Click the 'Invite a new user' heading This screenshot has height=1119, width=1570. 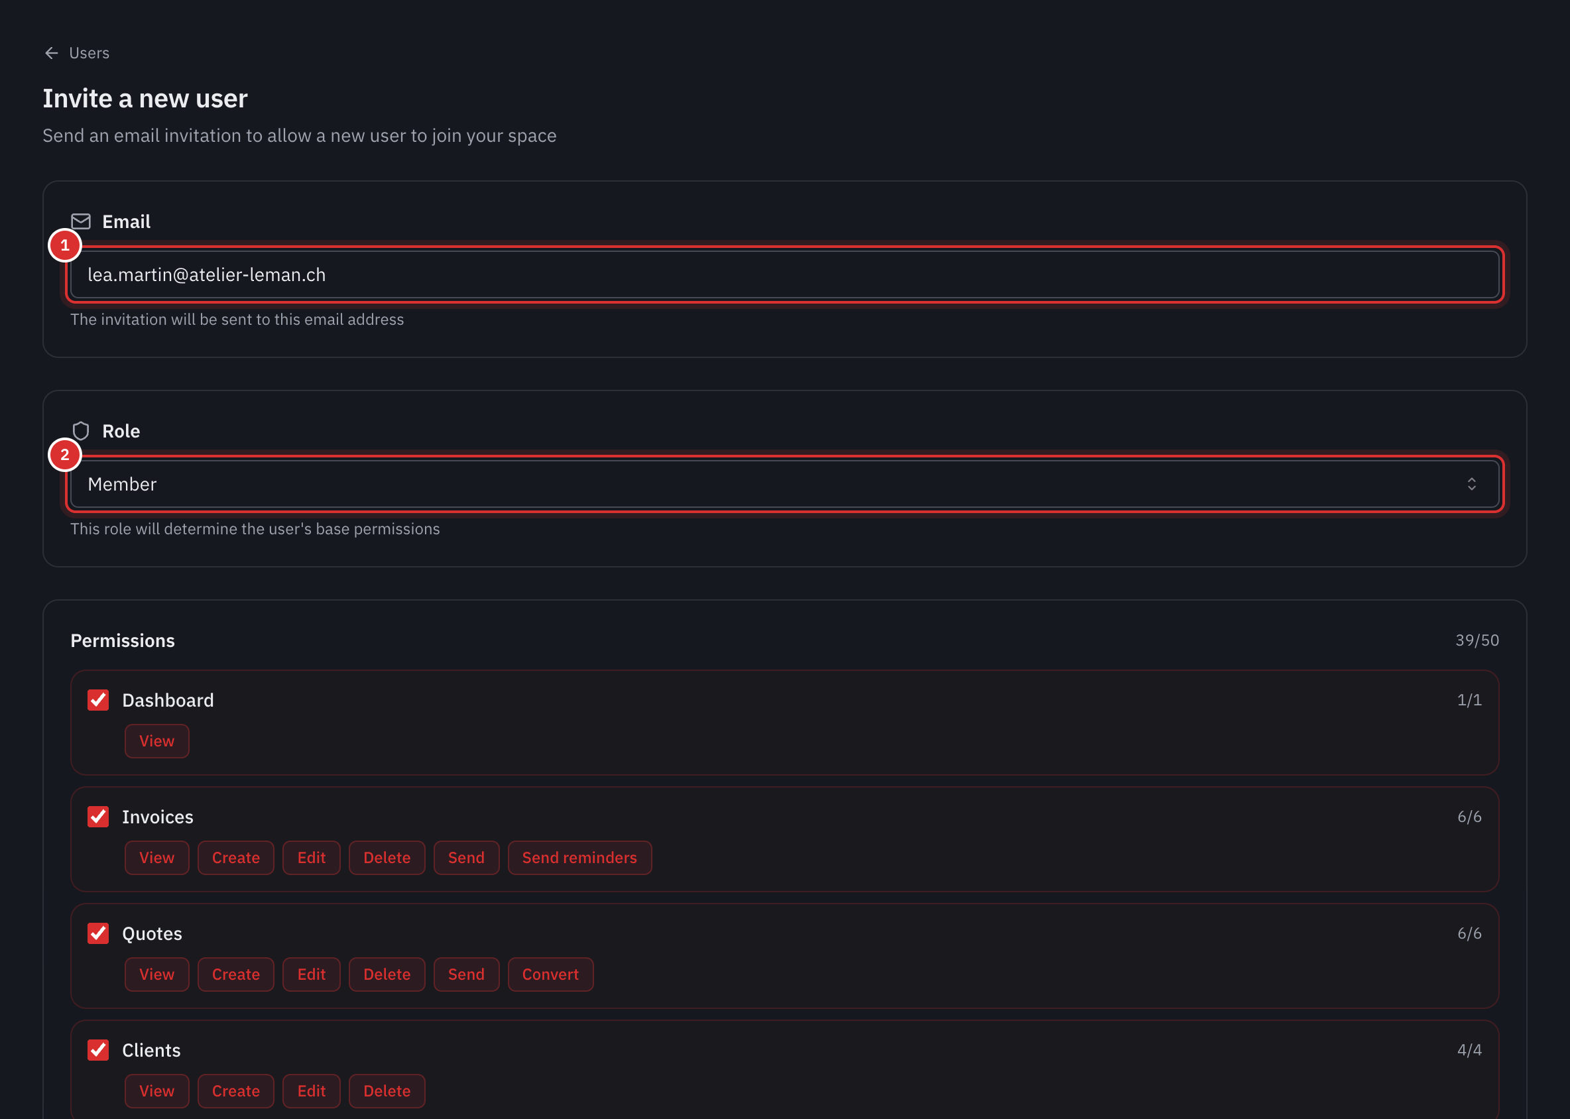(145, 99)
